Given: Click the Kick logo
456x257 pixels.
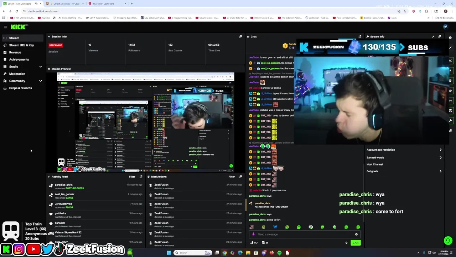Looking at the screenshot, I should point(19,27).
